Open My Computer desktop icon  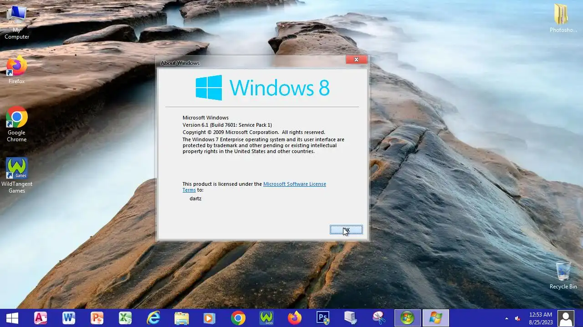click(x=17, y=23)
